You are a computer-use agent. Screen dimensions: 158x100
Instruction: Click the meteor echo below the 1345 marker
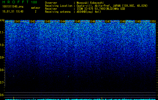pos(68,76)
